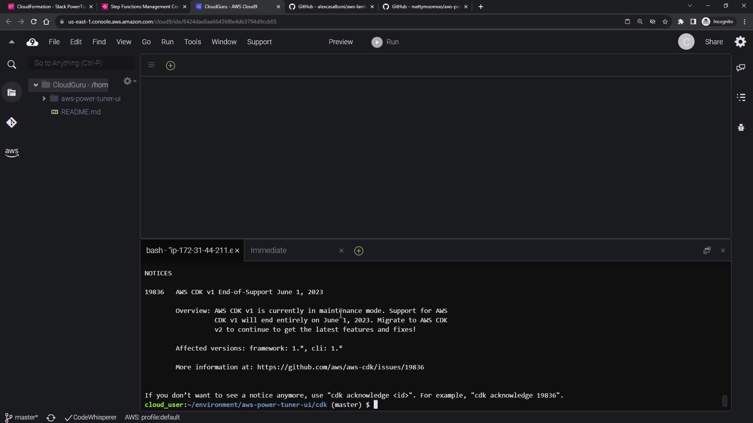Open the Outline list panel icon
Screen dimensions: 753x423
(740, 97)
